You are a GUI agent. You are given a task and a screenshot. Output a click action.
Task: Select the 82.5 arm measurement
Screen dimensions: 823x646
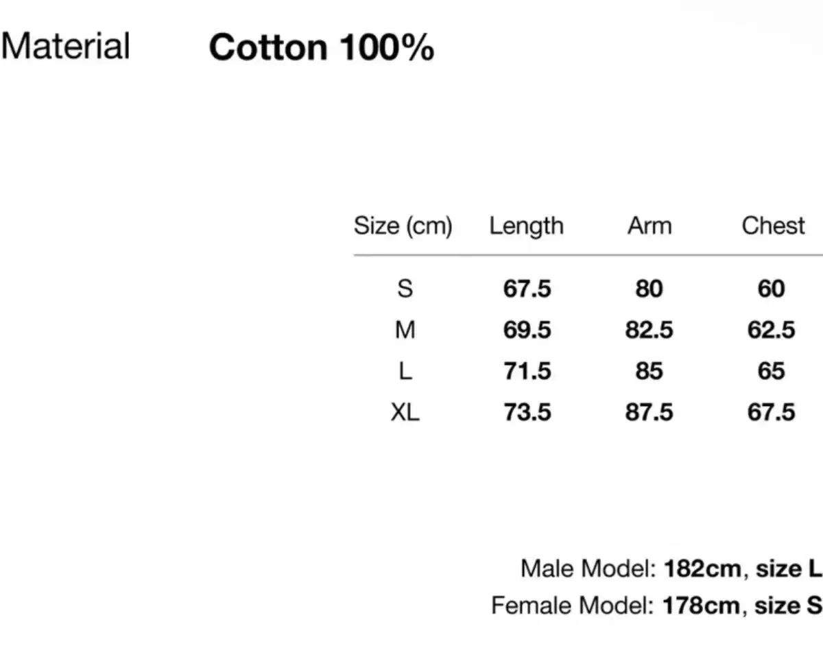coord(649,330)
